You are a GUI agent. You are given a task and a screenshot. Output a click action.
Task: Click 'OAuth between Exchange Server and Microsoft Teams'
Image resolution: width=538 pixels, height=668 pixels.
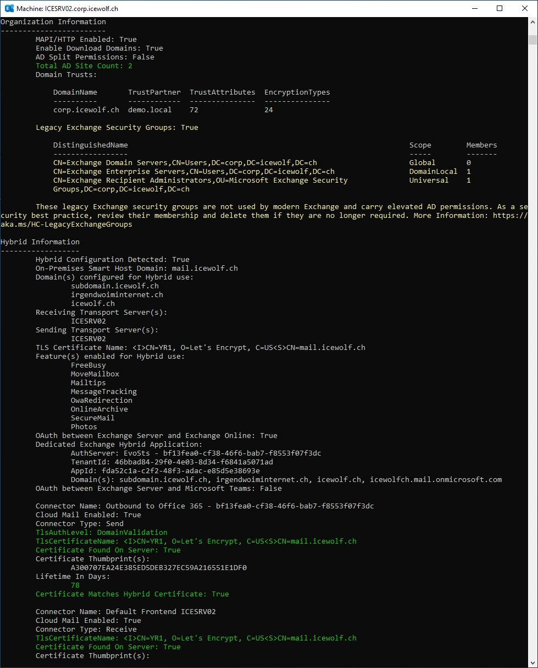click(x=159, y=489)
